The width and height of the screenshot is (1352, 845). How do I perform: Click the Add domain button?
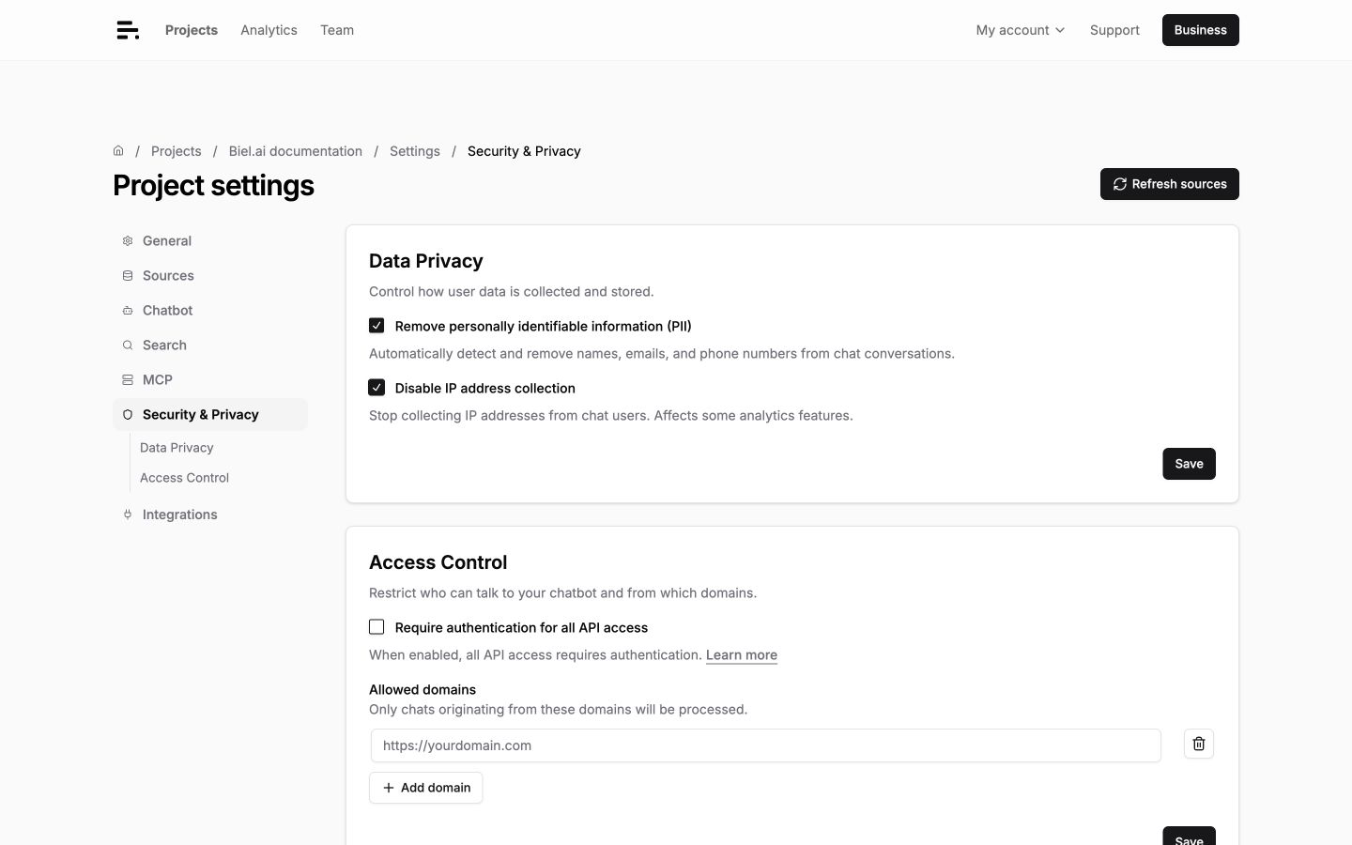click(x=426, y=788)
